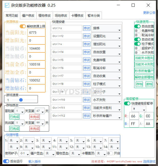The height and width of the screenshot is (166, 158).
Task: Open the 更新公告 link
Action: pyautogui.click(x=149, y=13)
